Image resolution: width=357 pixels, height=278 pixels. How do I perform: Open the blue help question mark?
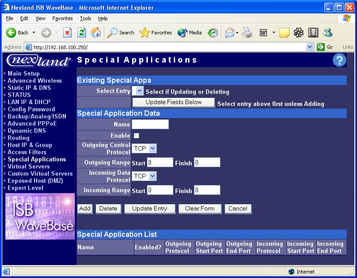pos(339,60)
